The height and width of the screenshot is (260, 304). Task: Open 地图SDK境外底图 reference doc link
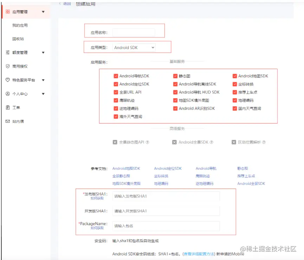(x=127, y=184)
